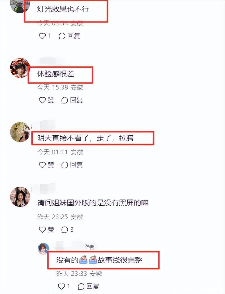The height and width of the screenshot is (294, 225).
Task: Reply to the '灯光效果也不行' comment
Action: (x=69, y=36)
